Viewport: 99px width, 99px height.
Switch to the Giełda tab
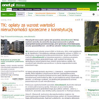pyautogui.click(x=15, y=9)
